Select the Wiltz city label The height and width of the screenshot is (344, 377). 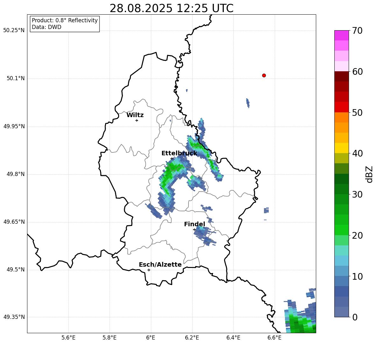(x=135, y=115)
